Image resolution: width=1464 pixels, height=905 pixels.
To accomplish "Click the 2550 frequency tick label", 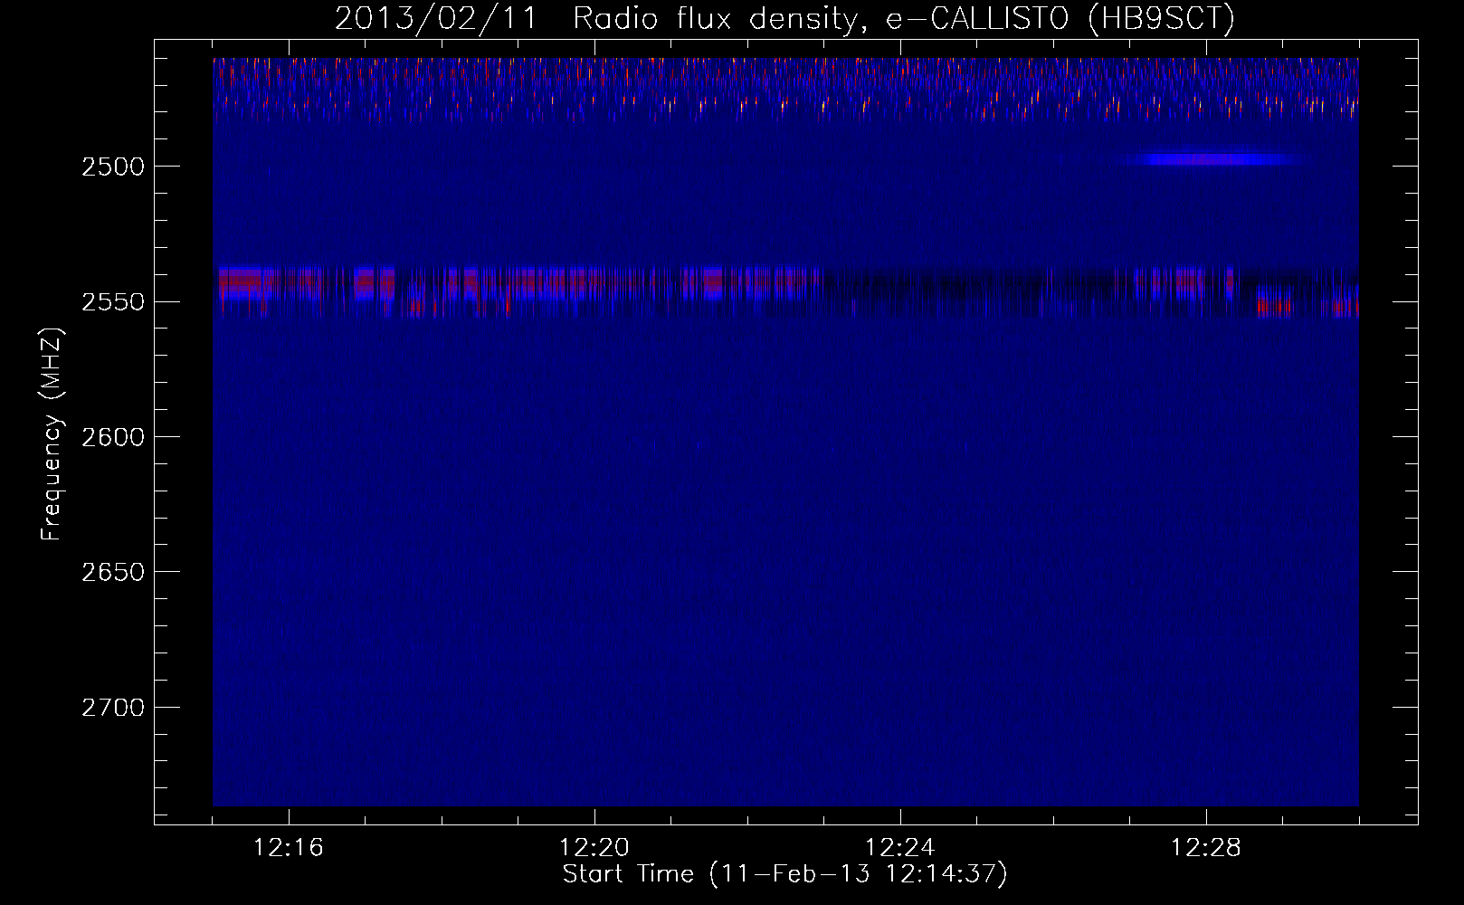I will (x=114, y=301).
